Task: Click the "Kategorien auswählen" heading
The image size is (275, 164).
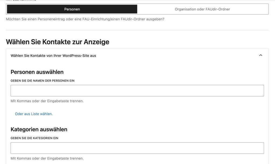Action: (x=39, y=129)
